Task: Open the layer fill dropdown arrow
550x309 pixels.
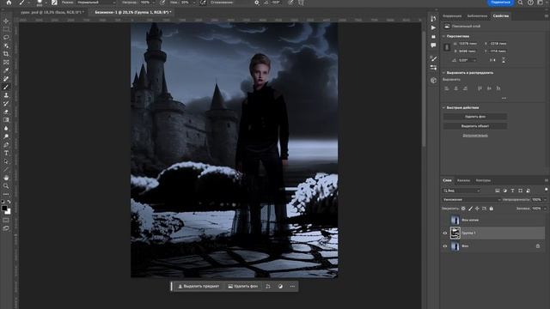Action: point(545,209)
